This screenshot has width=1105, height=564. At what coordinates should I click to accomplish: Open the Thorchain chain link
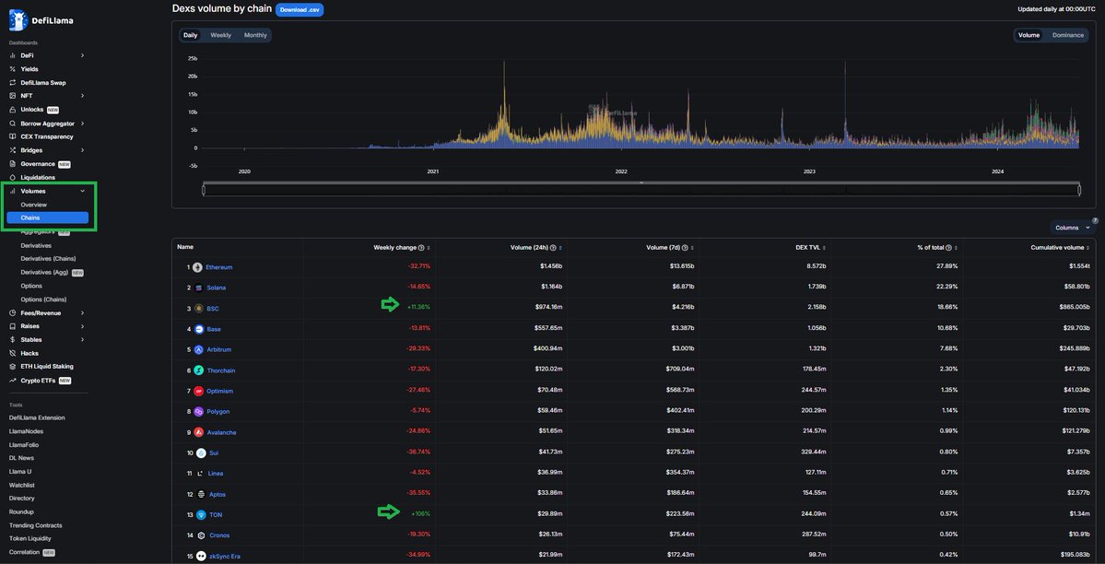[x=220, y=370]
